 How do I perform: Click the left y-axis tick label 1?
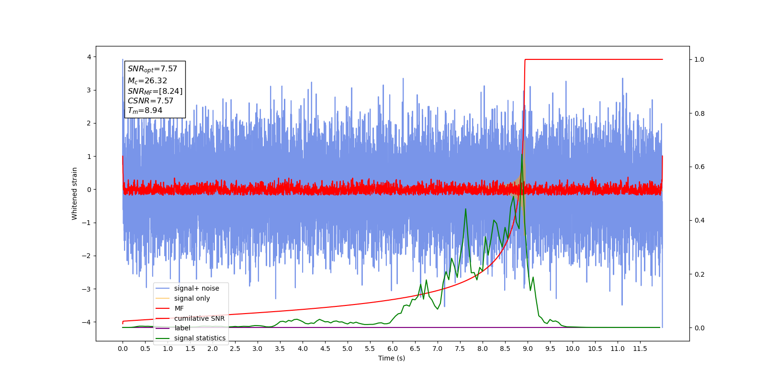pos(89,157)
